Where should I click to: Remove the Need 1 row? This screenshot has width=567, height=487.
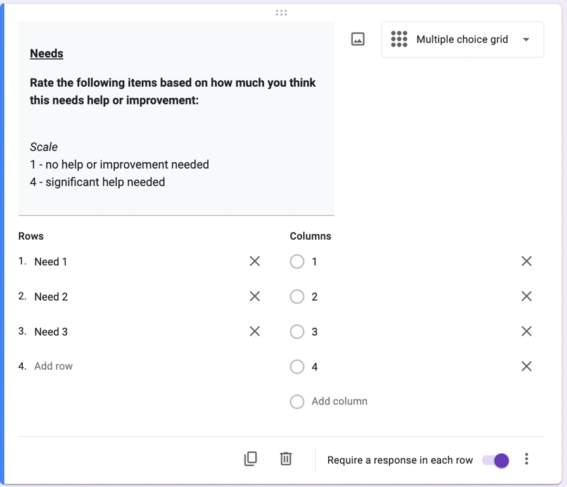255,261
